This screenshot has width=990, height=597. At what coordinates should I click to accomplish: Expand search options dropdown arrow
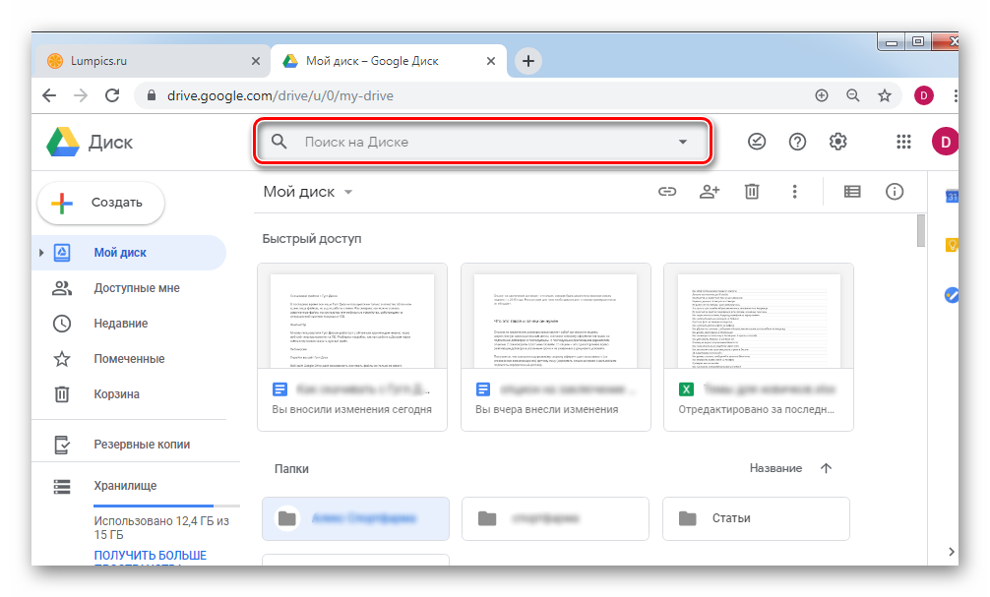click(x=683, y=142)
